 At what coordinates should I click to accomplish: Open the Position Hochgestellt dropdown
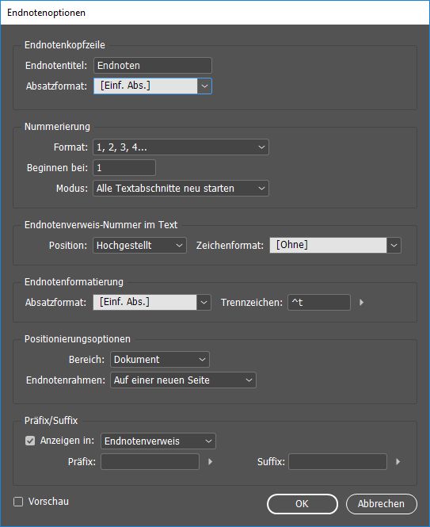pyautogui.click(x=139, y=246)
